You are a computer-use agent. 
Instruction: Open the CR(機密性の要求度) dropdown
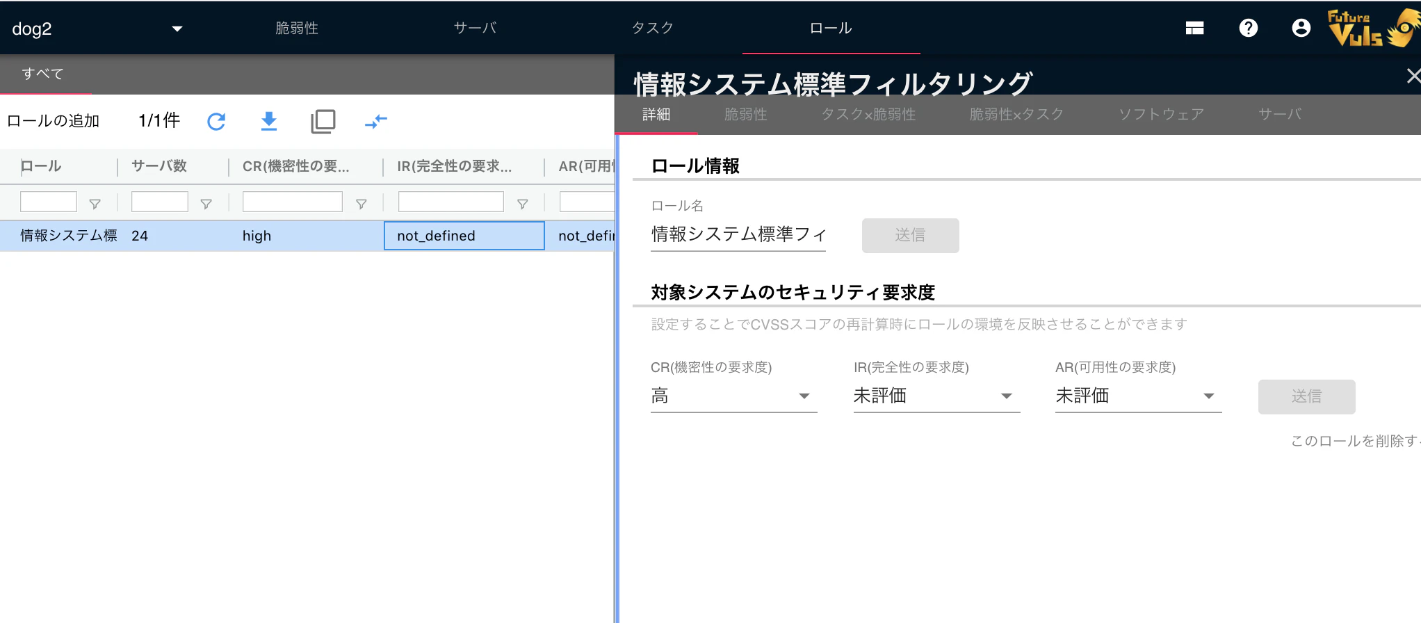coord(734,396)
